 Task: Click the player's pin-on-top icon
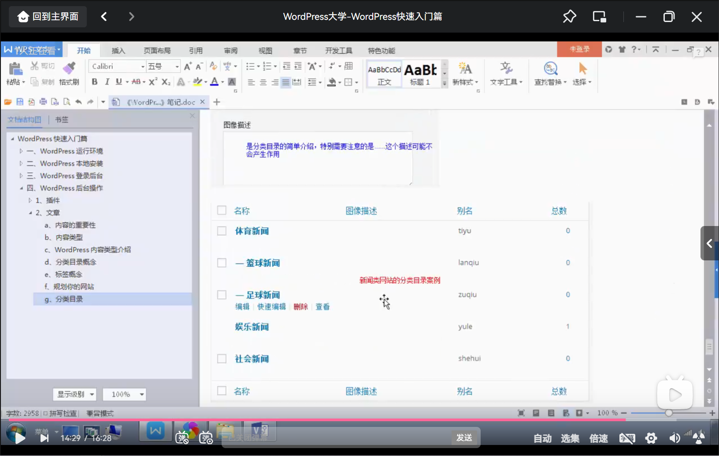pyautogui.click(x=569, y=17)
